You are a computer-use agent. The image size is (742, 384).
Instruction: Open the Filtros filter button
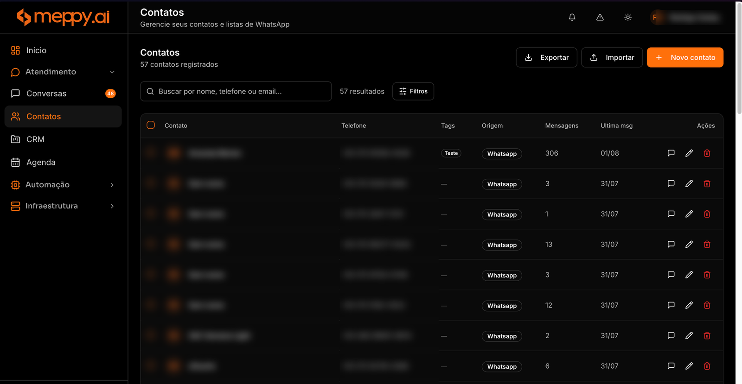413,91
